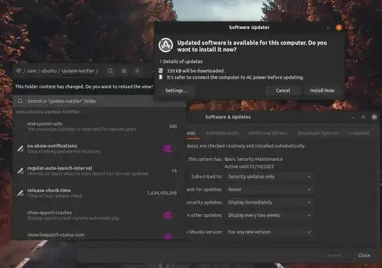Viewport: 382px width, 268px height.
Task: Maximize the Software & Updates window
Action: tap(363, 117)
